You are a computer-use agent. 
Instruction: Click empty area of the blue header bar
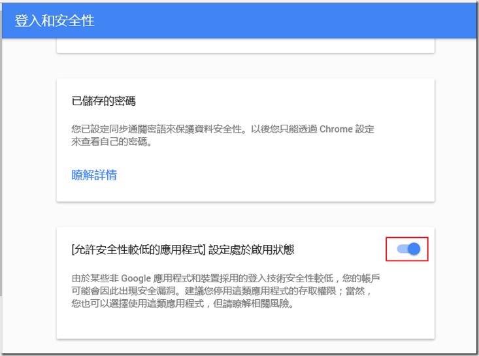coord(294,20)
